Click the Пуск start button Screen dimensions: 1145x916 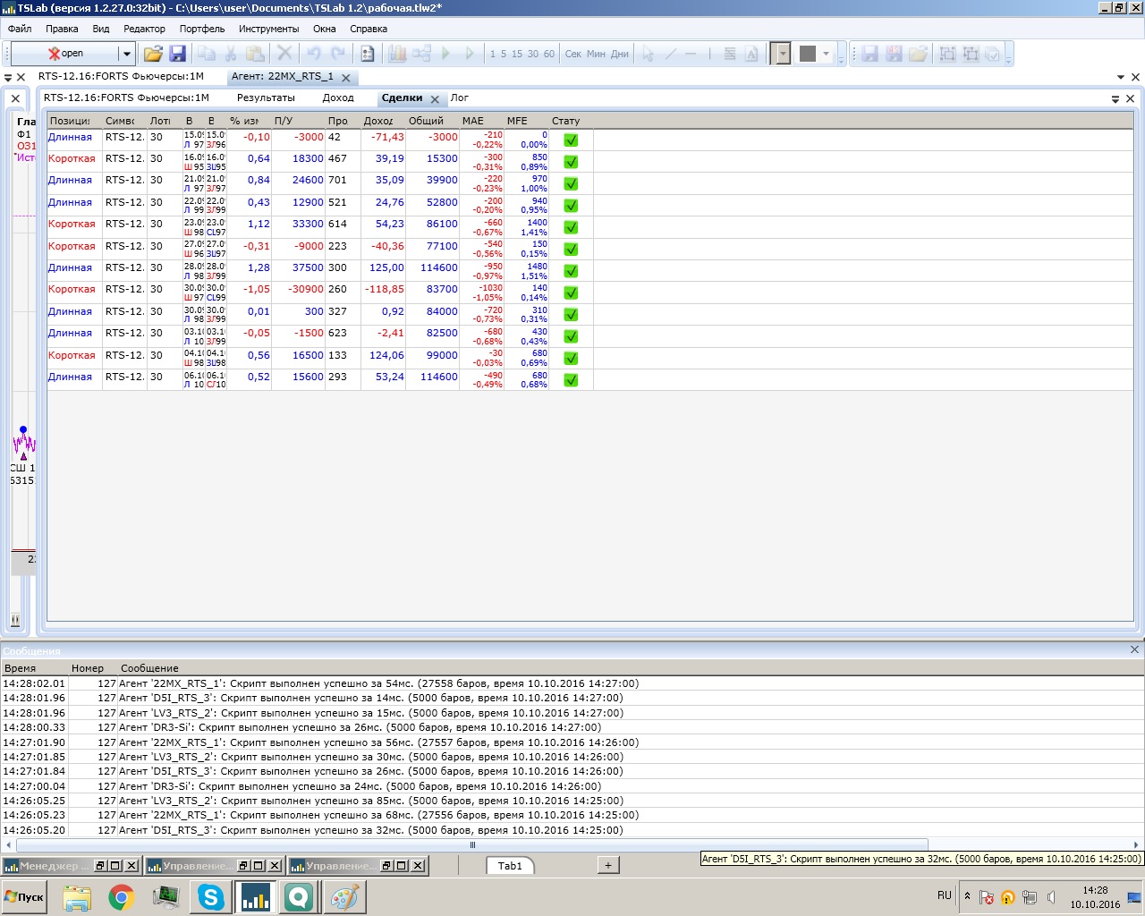coord(24,896)
